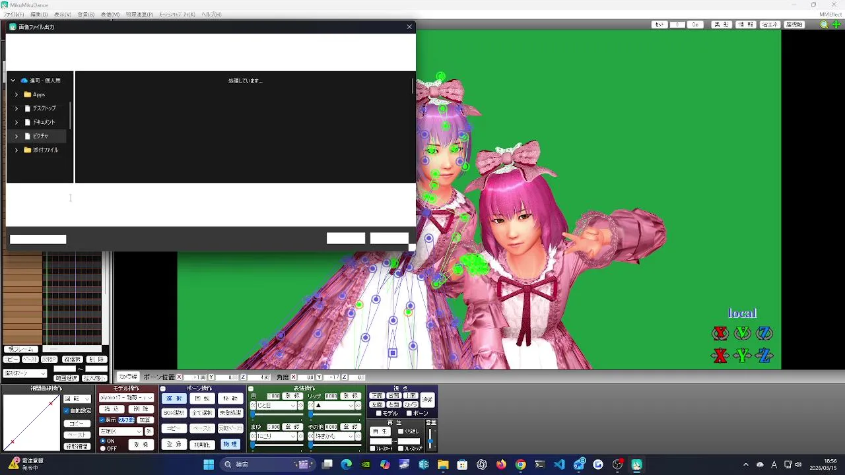845x475 pixels.
Task: Toggle the フレ・スタート checkbox
Action: (x=373, y=449)
